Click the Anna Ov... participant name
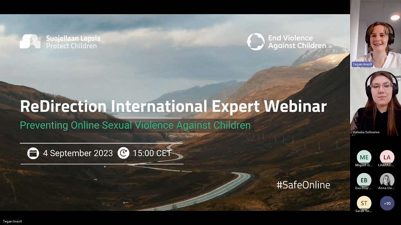Image resolution: width=401 pixels, height=225 pixels. pos(386,188)
